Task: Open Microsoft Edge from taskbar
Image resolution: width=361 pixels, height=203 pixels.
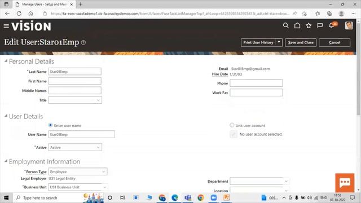Action: pyautogui.click(x=175, y=198)
